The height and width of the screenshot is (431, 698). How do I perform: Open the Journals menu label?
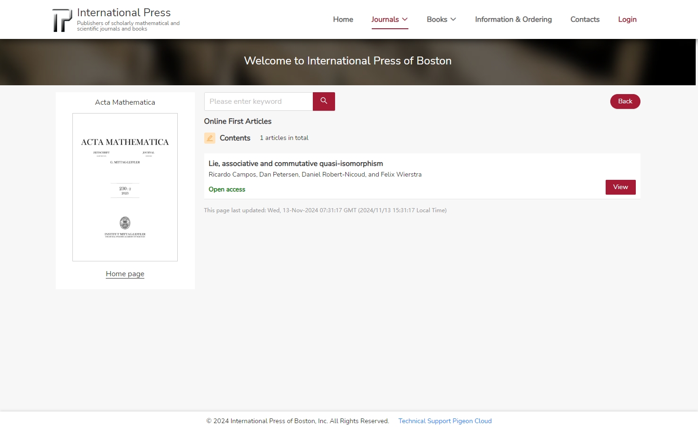[385, 19]
